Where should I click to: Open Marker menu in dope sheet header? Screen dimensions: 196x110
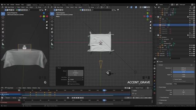click(29, 88)
